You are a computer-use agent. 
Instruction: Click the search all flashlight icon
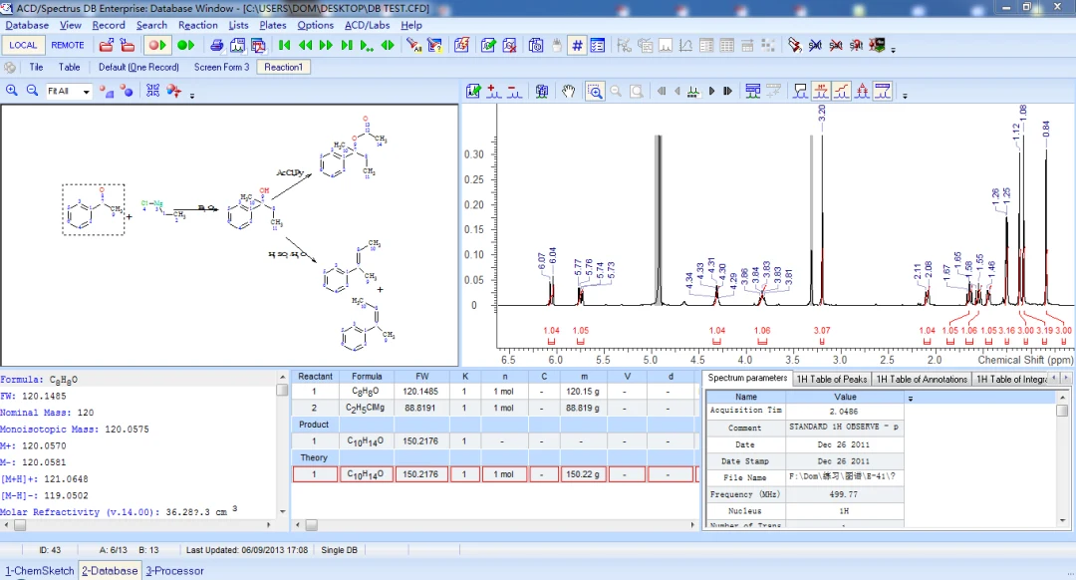click(413, 45)
